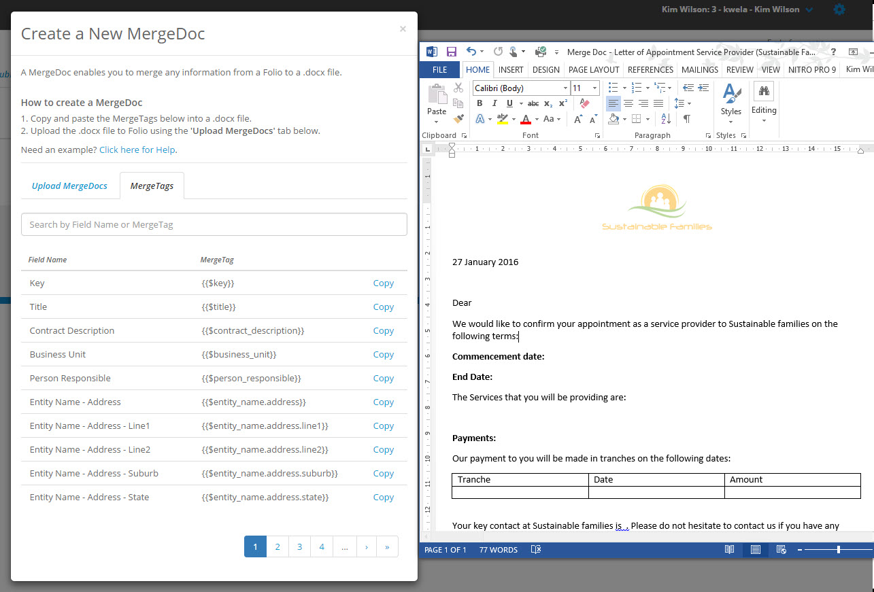Switch to the Upload MergeDocs tab
The image size is (874, 592).
(x=69, y=186)
